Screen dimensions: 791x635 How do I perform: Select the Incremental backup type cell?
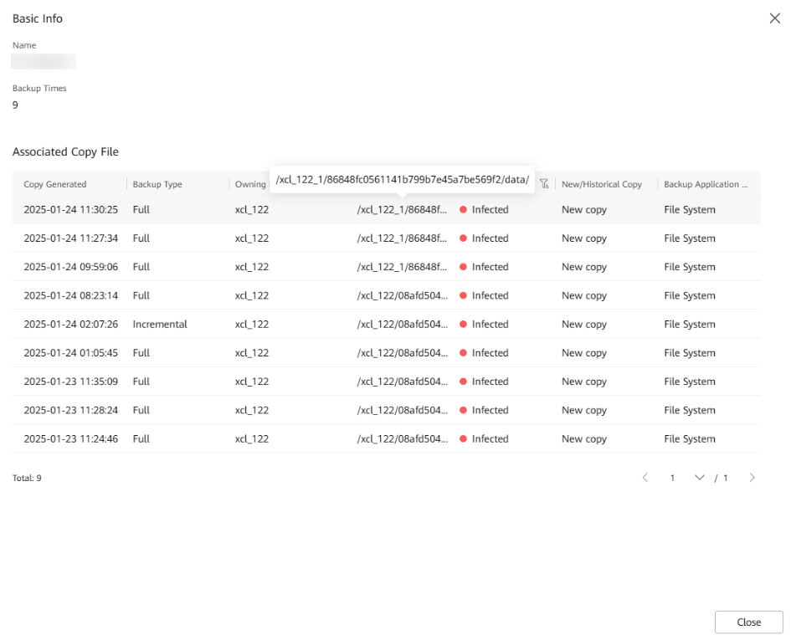(160, 325)
